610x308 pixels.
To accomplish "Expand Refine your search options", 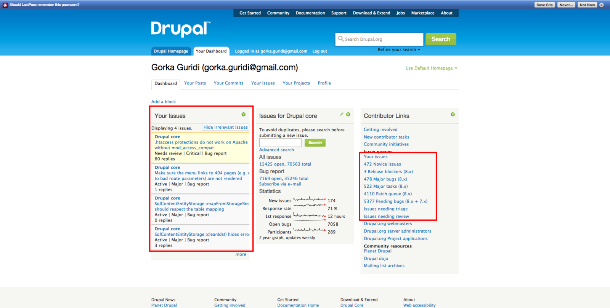I will [x=399, y=49].
